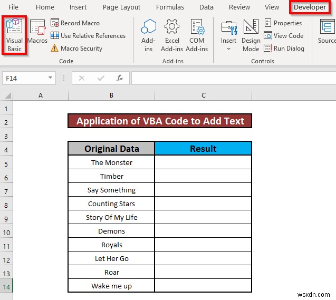
Task: Open control Properties
Action: pos(283,23)
